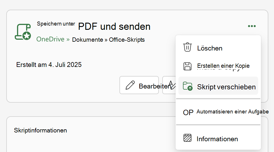Click the pencil icon in Bearbeiten button
The image size is (274, 152).
(130, 85)
